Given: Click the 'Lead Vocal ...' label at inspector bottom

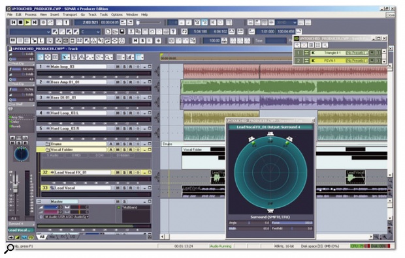Looking at the screenshot, I should coord(21,230).
